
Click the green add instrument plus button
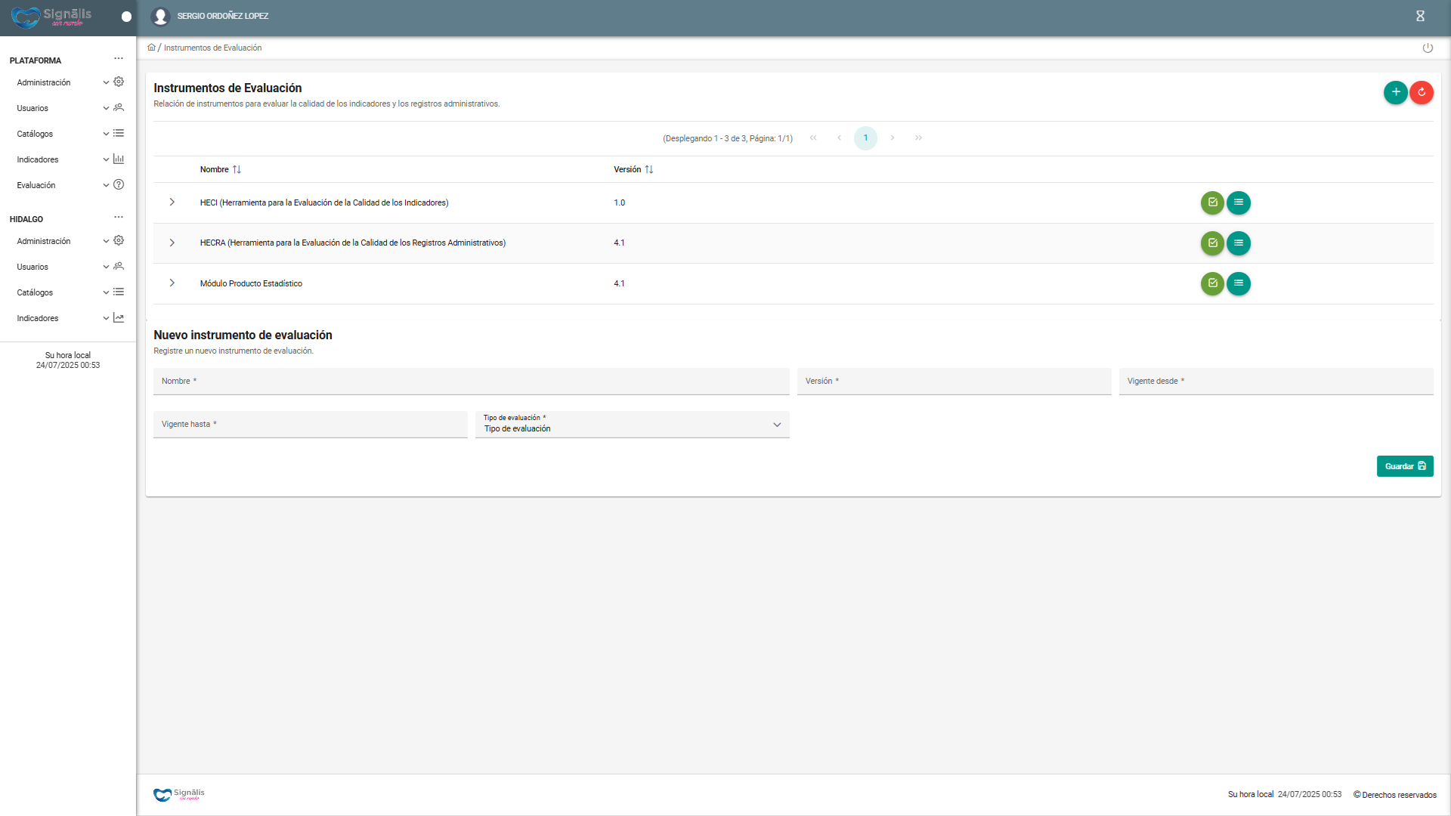click(1395, 92)
